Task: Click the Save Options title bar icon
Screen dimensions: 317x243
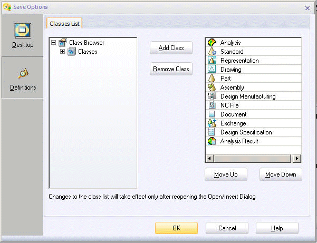Action: tap(7, 7)
